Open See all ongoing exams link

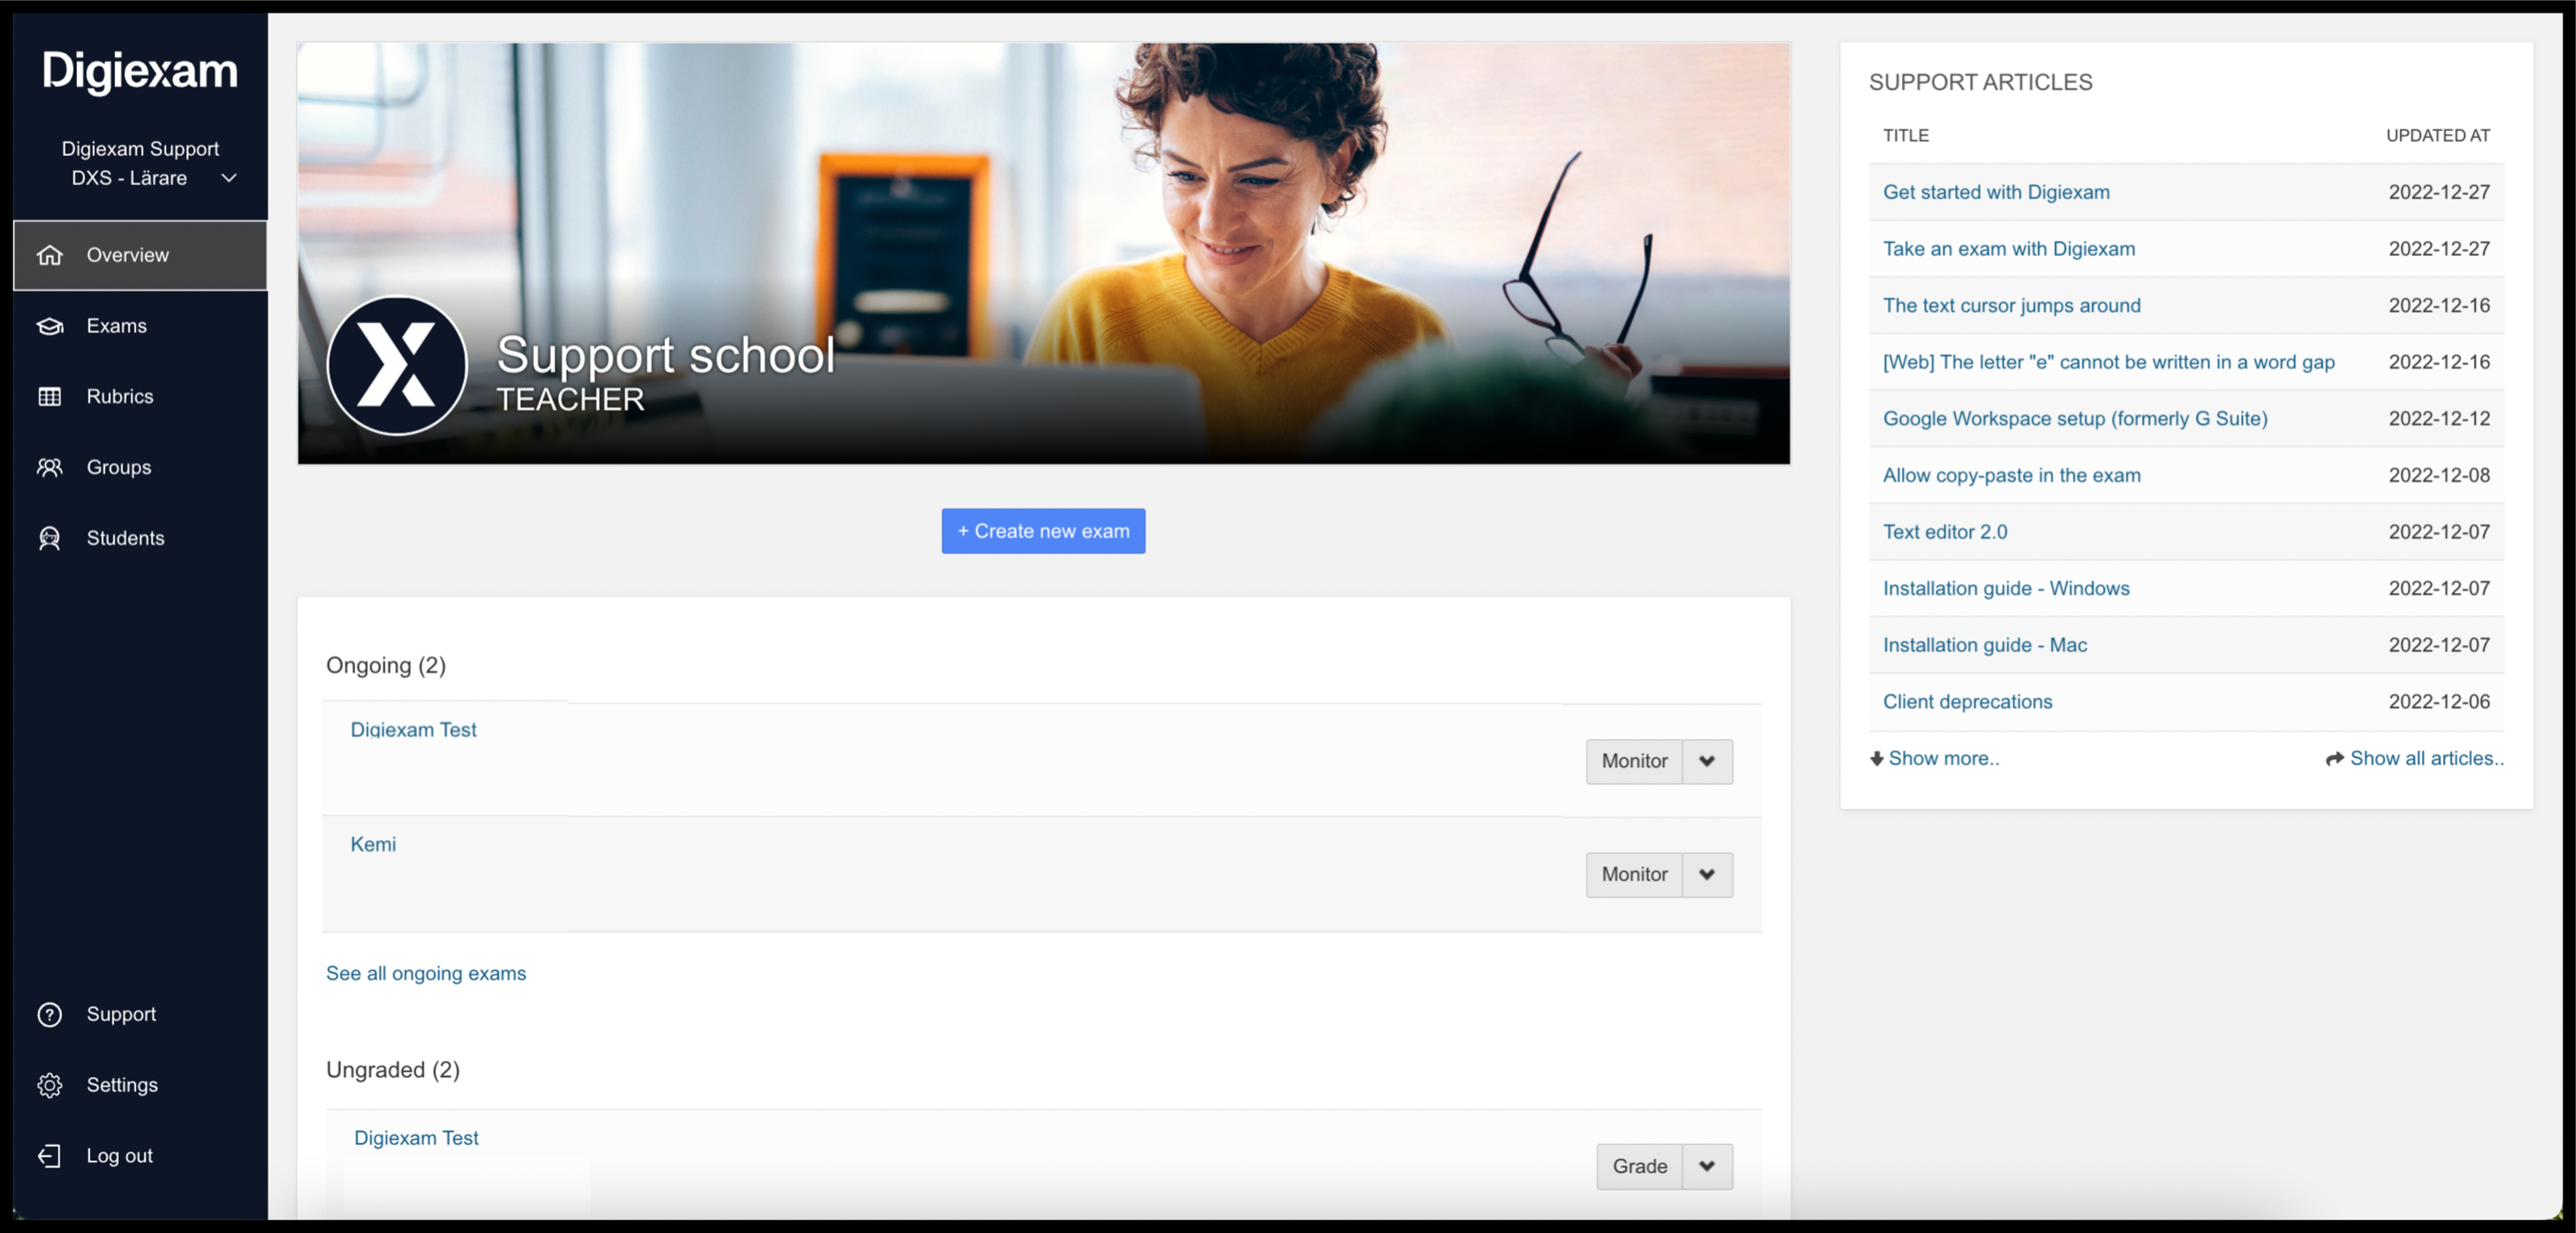[x=426, y=974]
